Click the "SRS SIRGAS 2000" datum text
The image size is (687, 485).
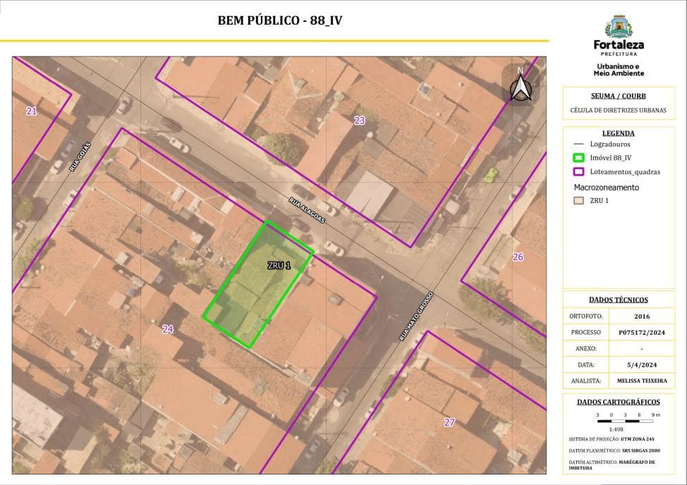click(641, 450)
